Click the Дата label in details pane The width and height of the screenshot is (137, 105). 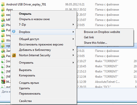(x=5, y=92)
